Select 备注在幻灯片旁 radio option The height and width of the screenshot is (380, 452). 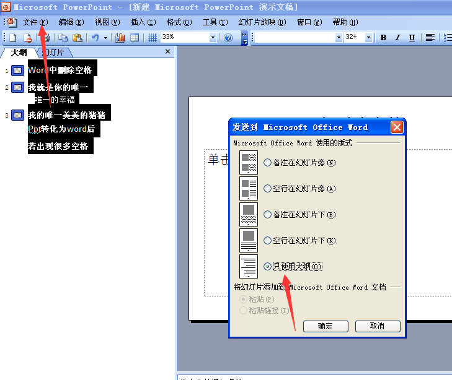(267, 163)
